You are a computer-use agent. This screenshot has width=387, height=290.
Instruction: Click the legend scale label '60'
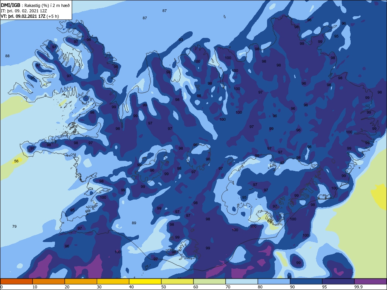point(196,287)
